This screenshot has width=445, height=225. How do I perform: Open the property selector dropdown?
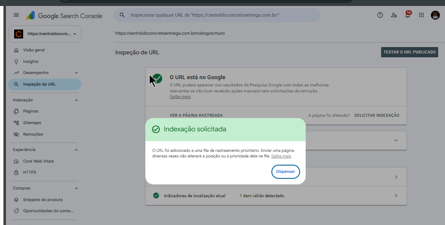click(45, 34)
